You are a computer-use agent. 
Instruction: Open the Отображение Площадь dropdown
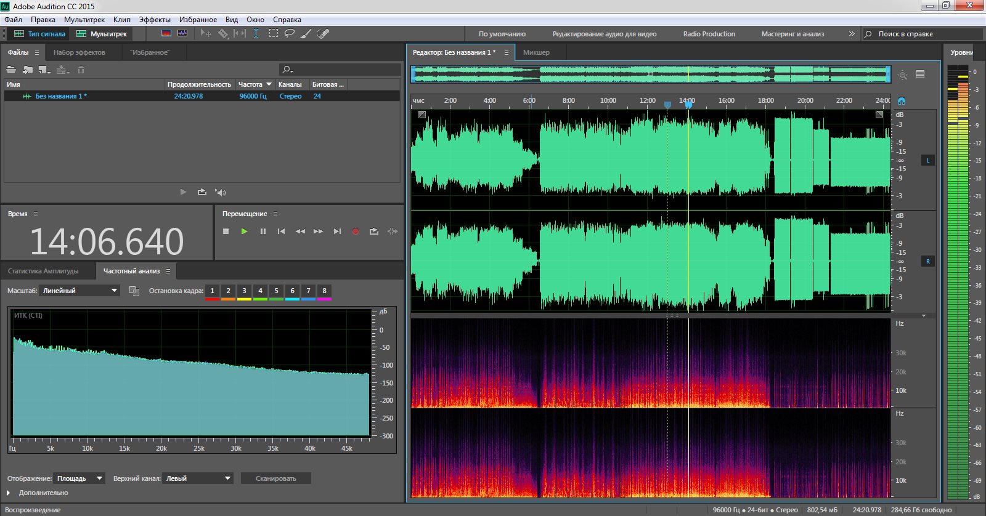pyautogui.click(x=79, y=478)
